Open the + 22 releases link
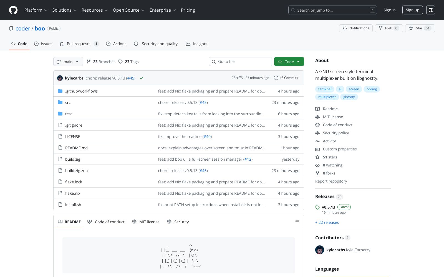 pyautogui.click(x=327, y=222)
